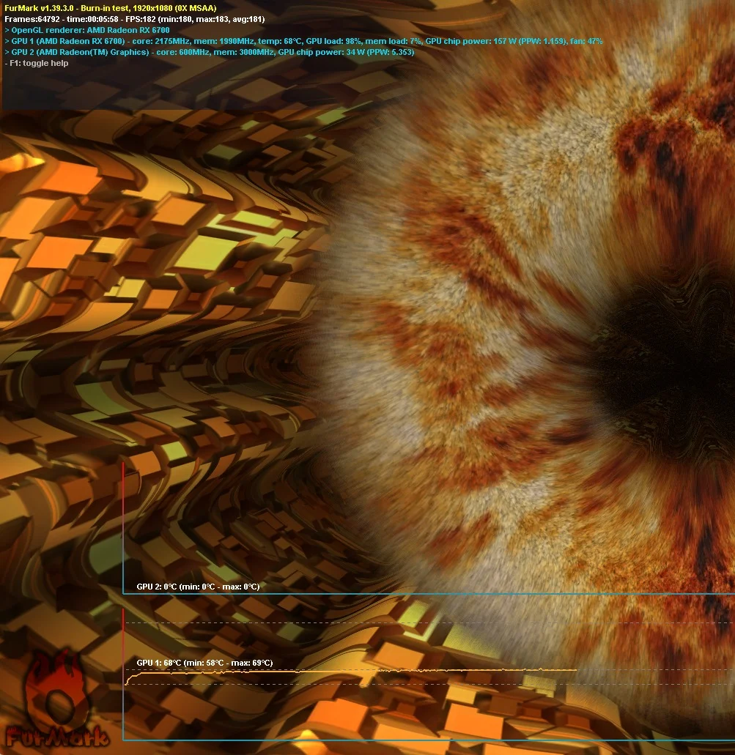Click the GPU 1 68°C temperature graph label
Viewport: 735px width, 755px height.
pyautogui.click(x=205, y=663)
